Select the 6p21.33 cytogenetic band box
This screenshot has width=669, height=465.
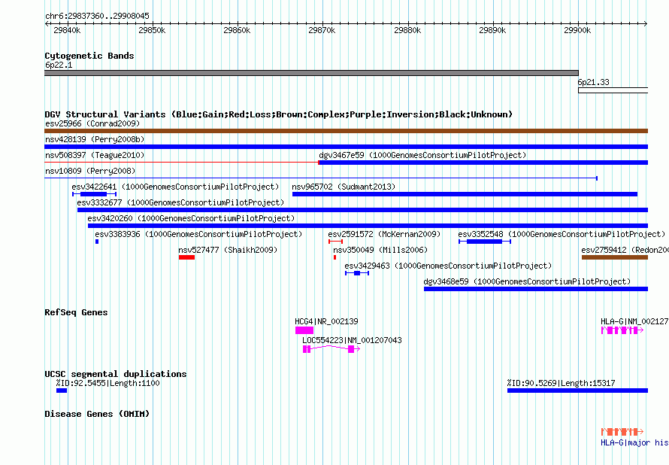613,90
